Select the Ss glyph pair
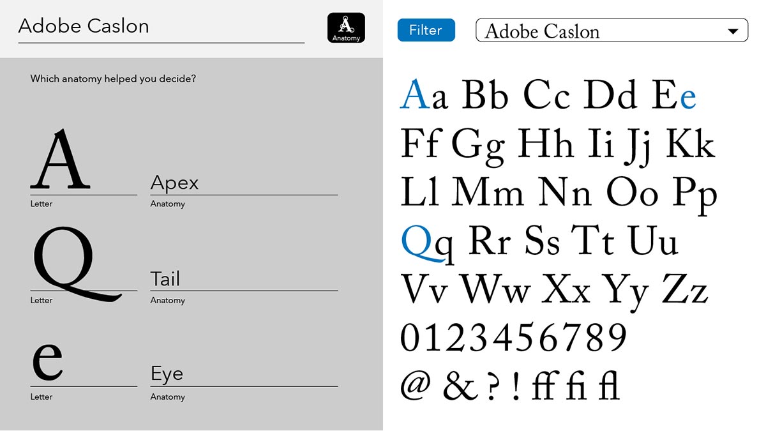Screen dimensions: 766x431 (542, 241)
